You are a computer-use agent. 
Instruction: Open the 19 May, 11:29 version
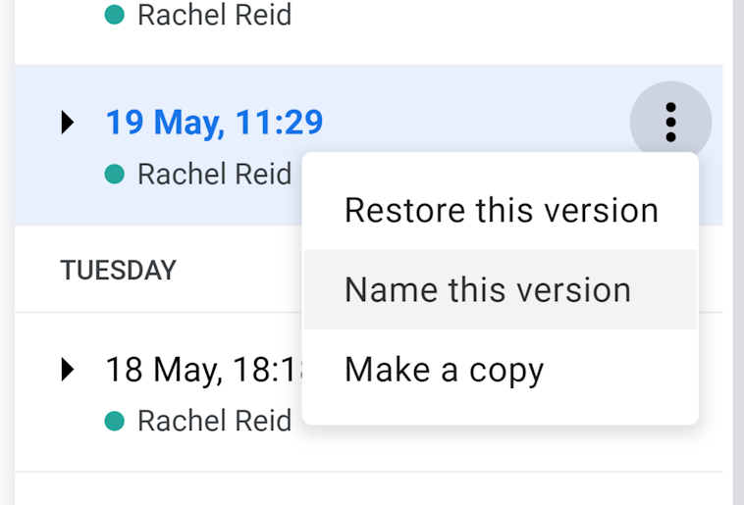click(214, 123)
